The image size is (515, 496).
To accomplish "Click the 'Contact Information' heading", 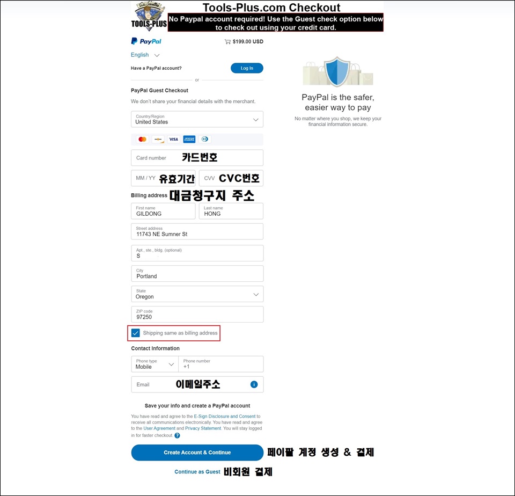I will tap(156, 348).
